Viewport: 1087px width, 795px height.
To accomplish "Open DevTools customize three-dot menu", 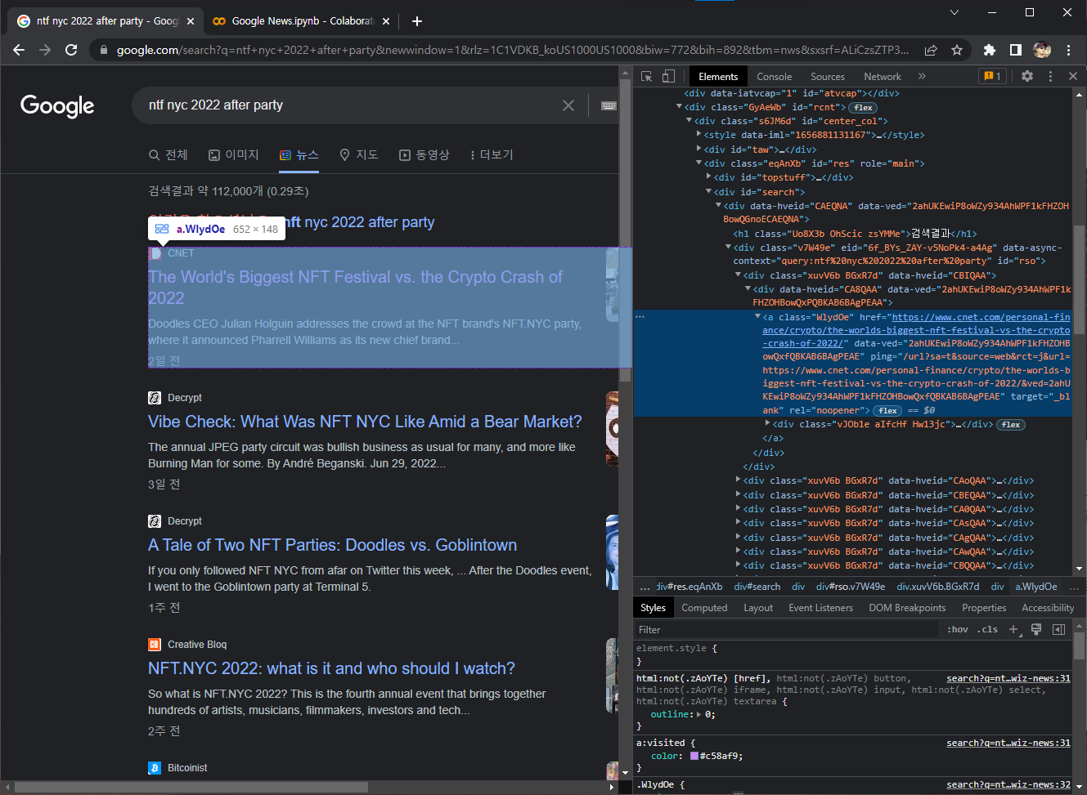I will click(1051, 76).
